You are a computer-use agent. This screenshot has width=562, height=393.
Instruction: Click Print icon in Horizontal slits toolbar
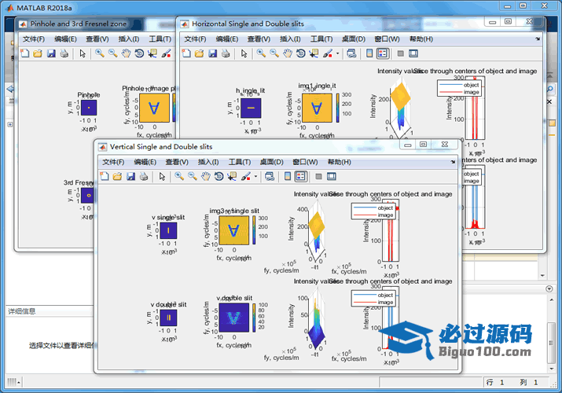pos(226,53)
